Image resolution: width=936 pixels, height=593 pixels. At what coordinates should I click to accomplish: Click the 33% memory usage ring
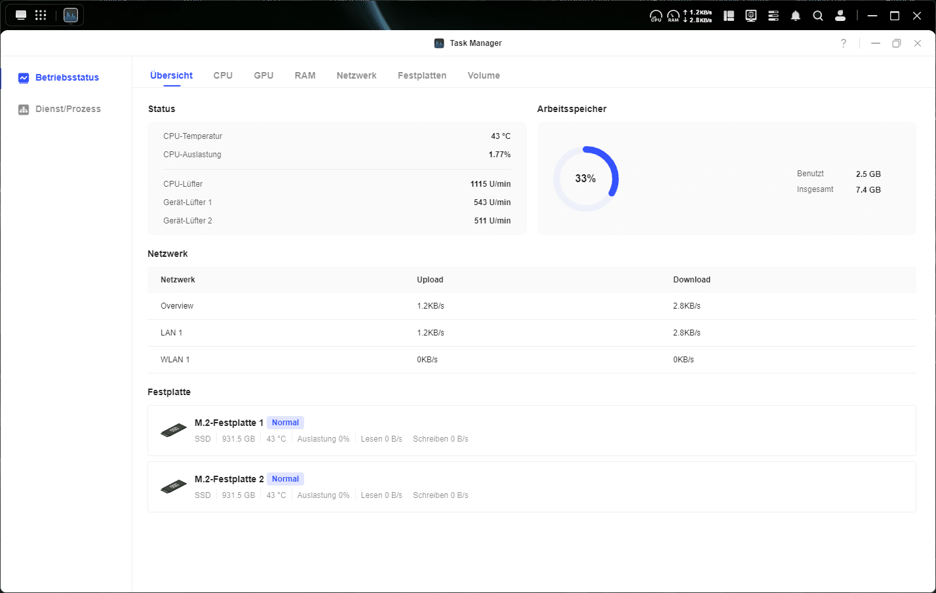point(586,178)
